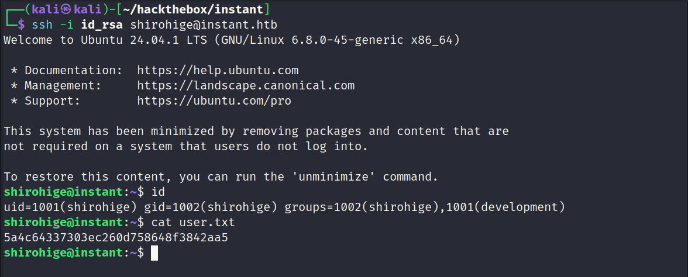The height and width of the screenshot is (277, 688).
Task: Click the shirohige@instant.htb SSH target
Action: click(204, 25)
